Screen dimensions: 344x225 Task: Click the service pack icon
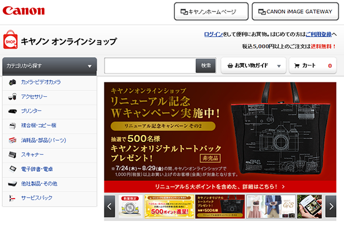(x=12, y=198)
